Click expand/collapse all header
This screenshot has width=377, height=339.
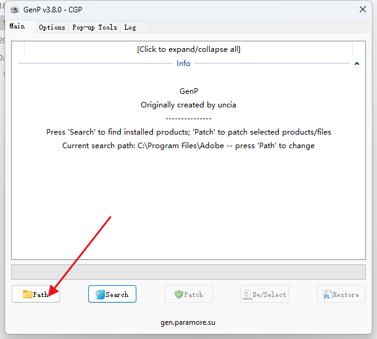(x=189, y=49)
